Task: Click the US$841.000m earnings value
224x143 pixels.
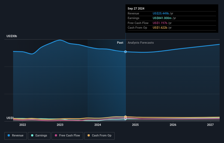Action: coord(162,18)
